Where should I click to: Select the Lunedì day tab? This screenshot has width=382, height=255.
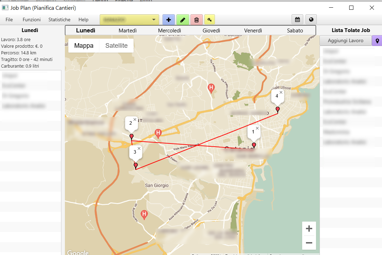[x=86, y=30]
